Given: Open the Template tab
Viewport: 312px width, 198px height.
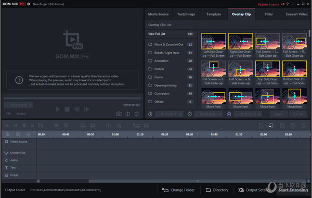Looking at the screenshot, I should click(214, 14).
